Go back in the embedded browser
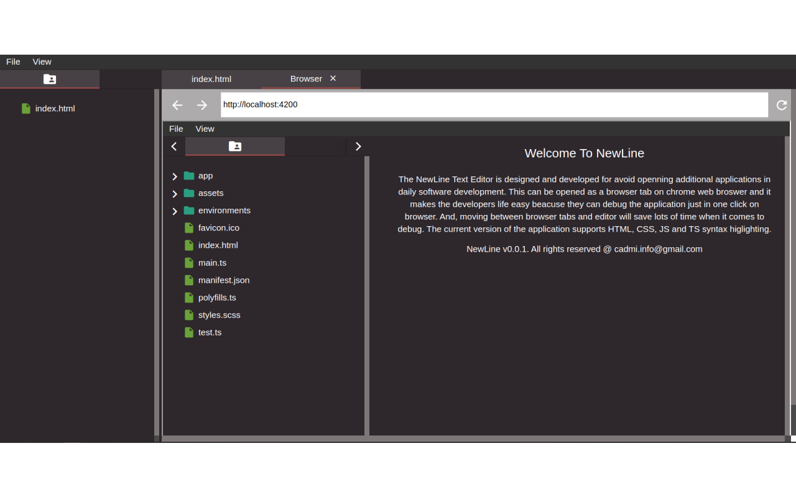The height and width of the screenshot is (497, 796). pyautogui.click(x=177, y=105)
